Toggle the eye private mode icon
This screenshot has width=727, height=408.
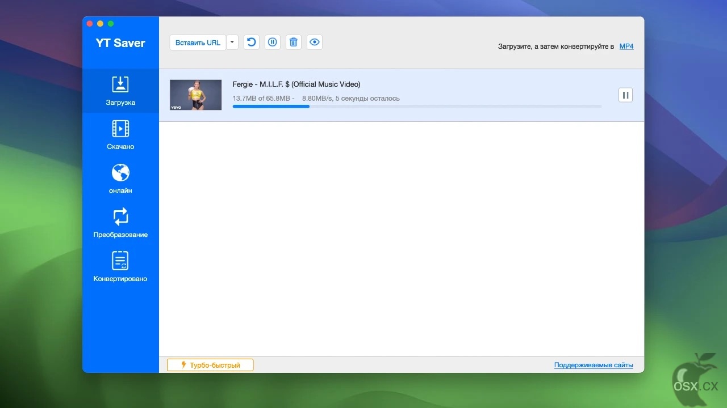tap(315, 42)
